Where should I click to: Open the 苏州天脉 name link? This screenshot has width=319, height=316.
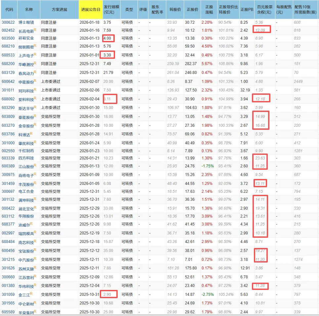pos(26,269)
